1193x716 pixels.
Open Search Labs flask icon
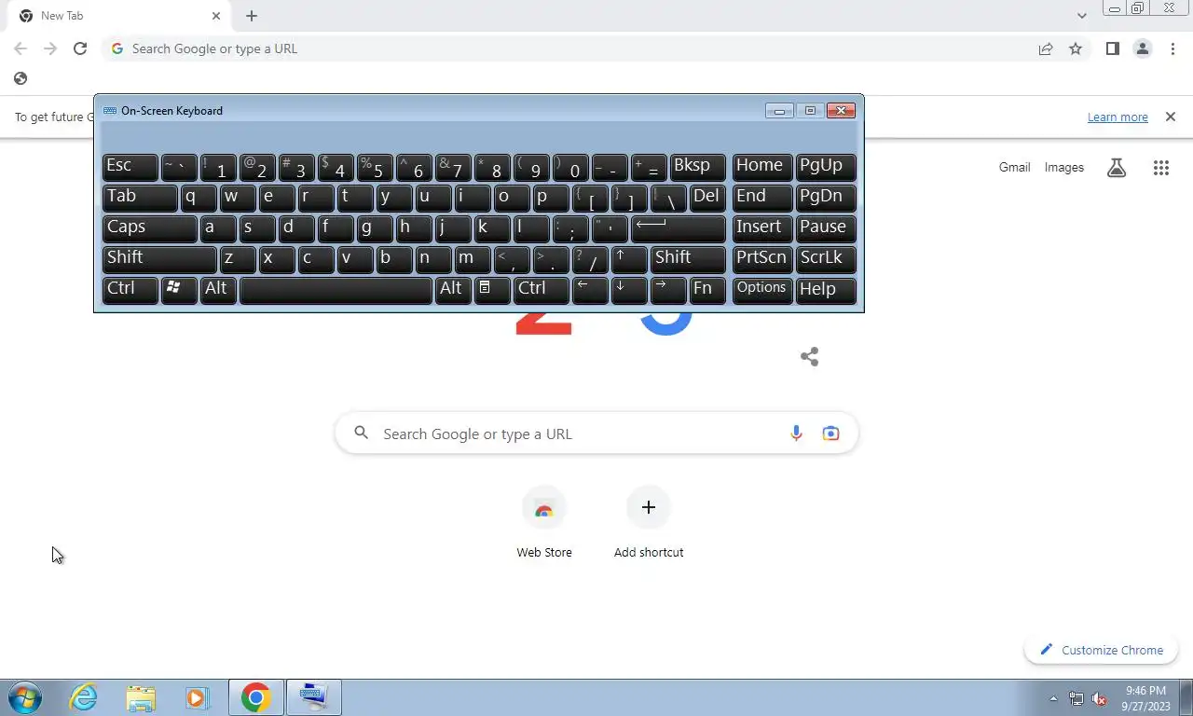tap(1117, 168)
